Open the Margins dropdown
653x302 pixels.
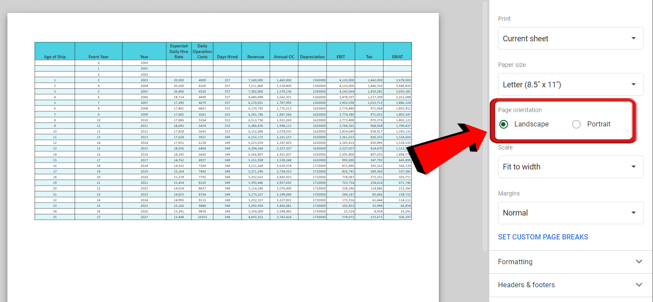570,212
